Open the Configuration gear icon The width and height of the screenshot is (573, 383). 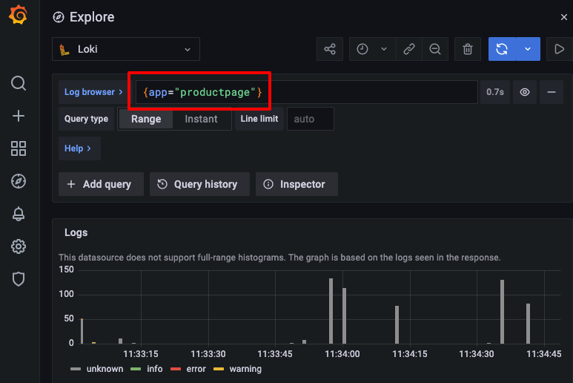19,246
